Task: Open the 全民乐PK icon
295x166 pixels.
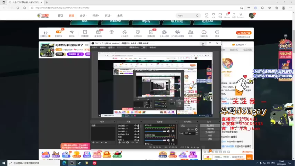Action: tap(138, 32)
